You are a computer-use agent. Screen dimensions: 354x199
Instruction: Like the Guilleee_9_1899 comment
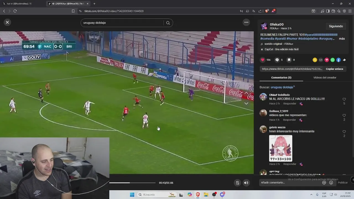[x=344, y=116]
